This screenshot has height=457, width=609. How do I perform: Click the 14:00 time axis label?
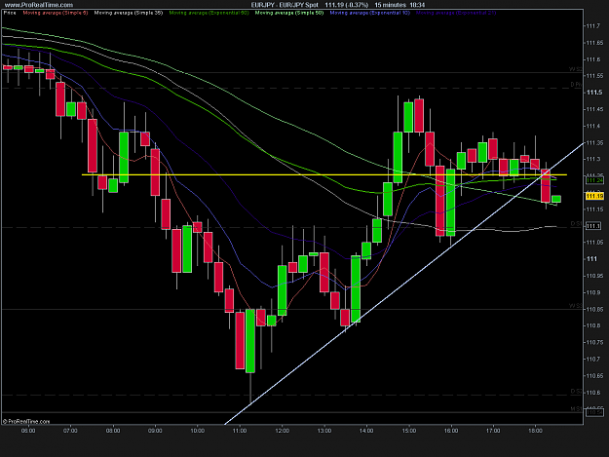click(366, 431)
